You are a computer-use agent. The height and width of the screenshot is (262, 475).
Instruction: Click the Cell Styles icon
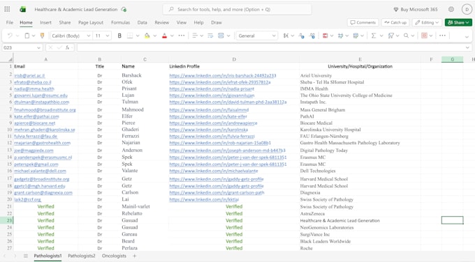356,36
